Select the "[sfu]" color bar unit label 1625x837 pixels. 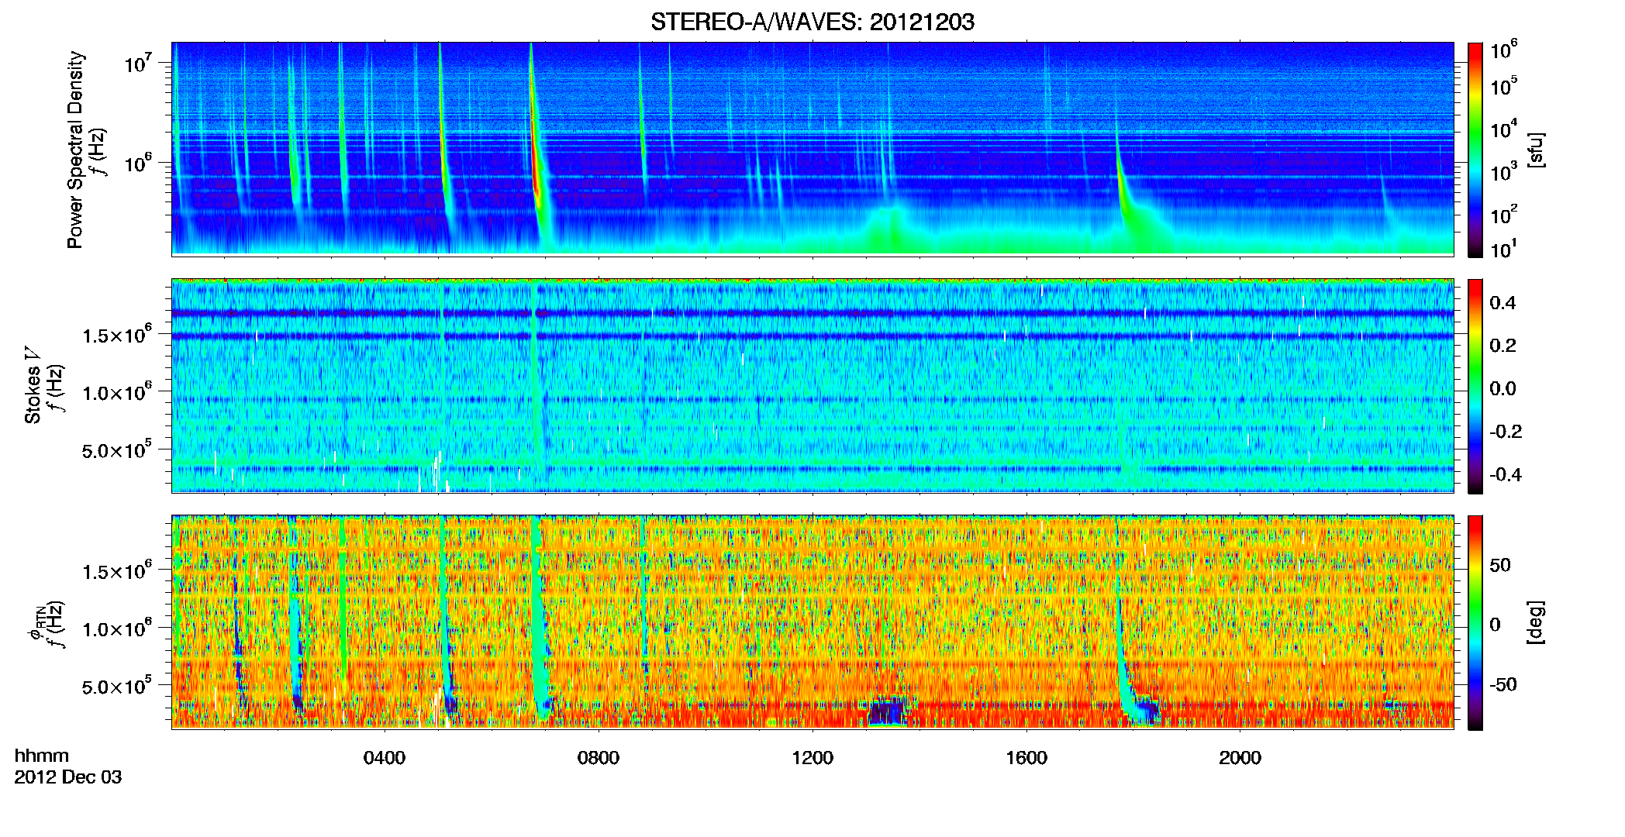pyautogui.click(x=1535, y=150)
